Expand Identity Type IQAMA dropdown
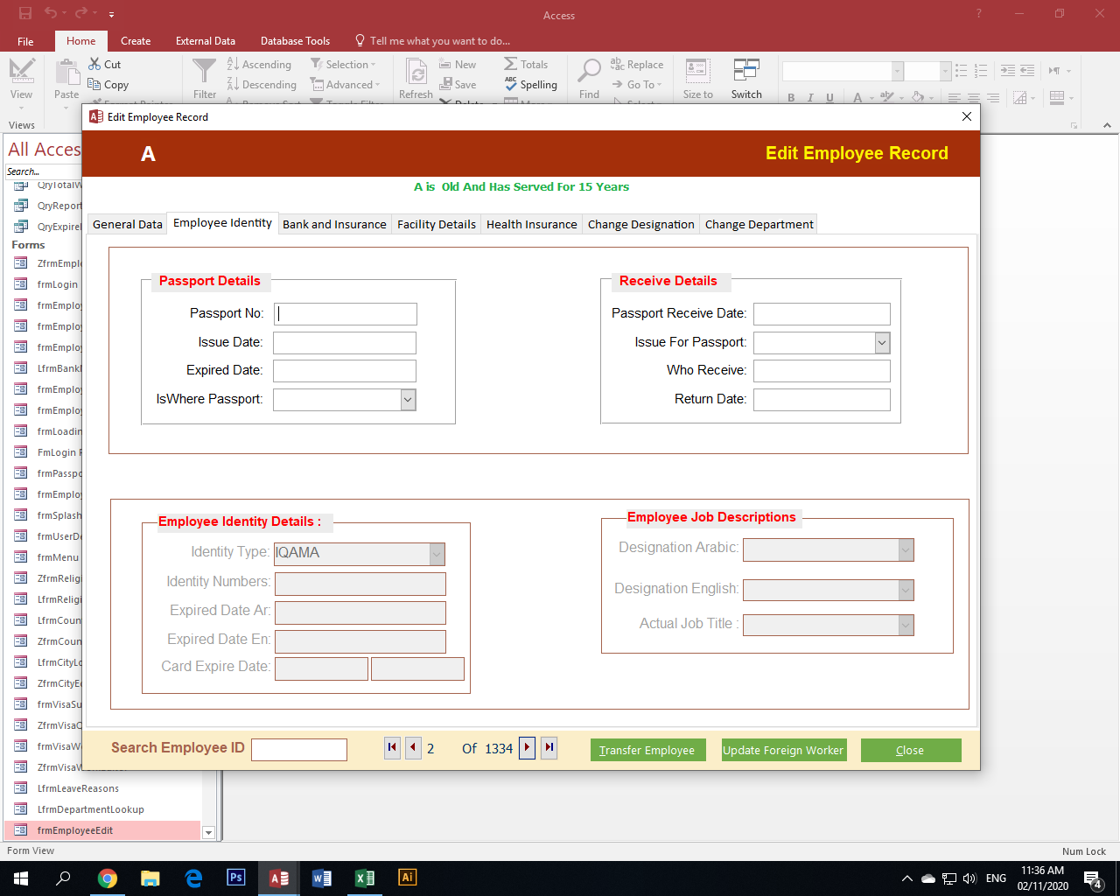The width and height of the screenshot is (1120, 896). [437, 554]
